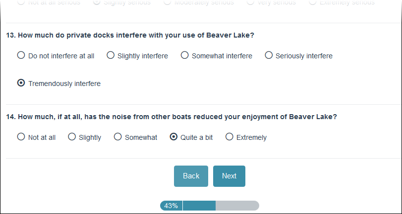This screenshot has height=214, width=402.
Task: Click the 43% survey progress bar
Action: [209, 206]
